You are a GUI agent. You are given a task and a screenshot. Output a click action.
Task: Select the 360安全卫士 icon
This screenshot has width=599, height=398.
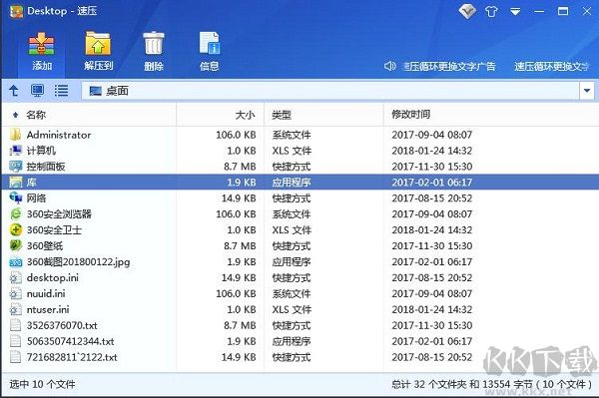coord(15,229)
